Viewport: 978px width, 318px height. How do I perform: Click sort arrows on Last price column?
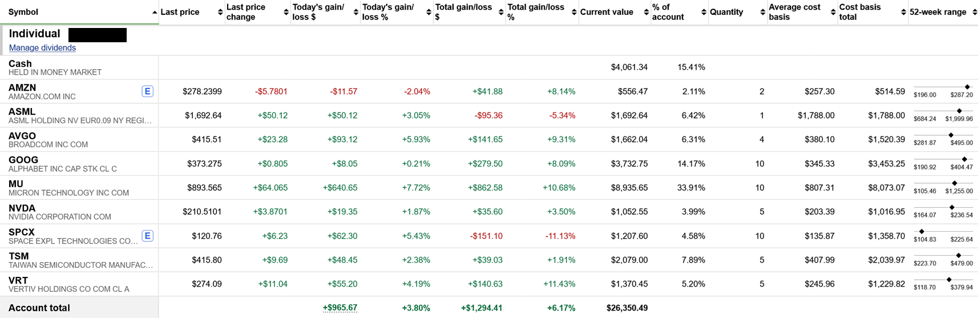[x=220, y=12]
